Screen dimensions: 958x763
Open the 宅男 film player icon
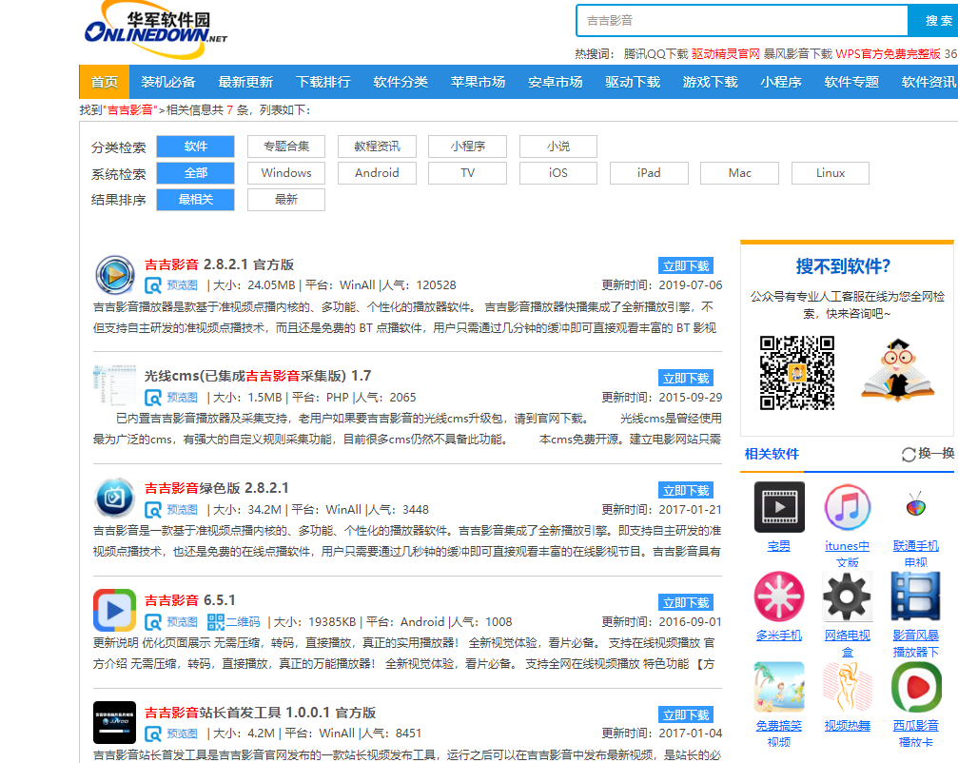point(779,507)
